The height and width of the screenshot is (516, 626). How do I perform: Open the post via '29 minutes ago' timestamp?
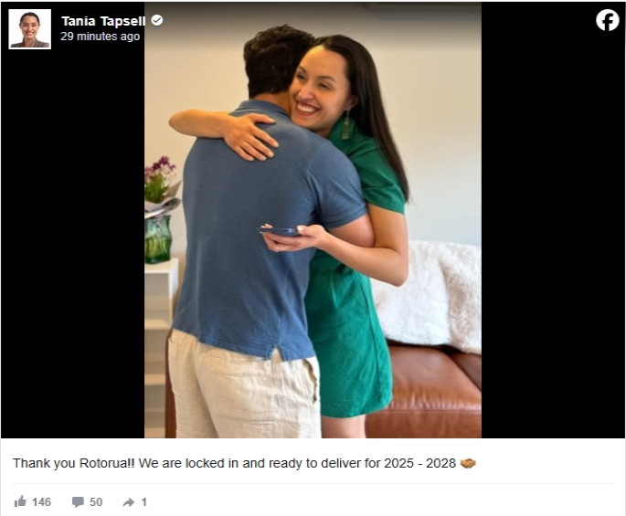pos(101,37)
